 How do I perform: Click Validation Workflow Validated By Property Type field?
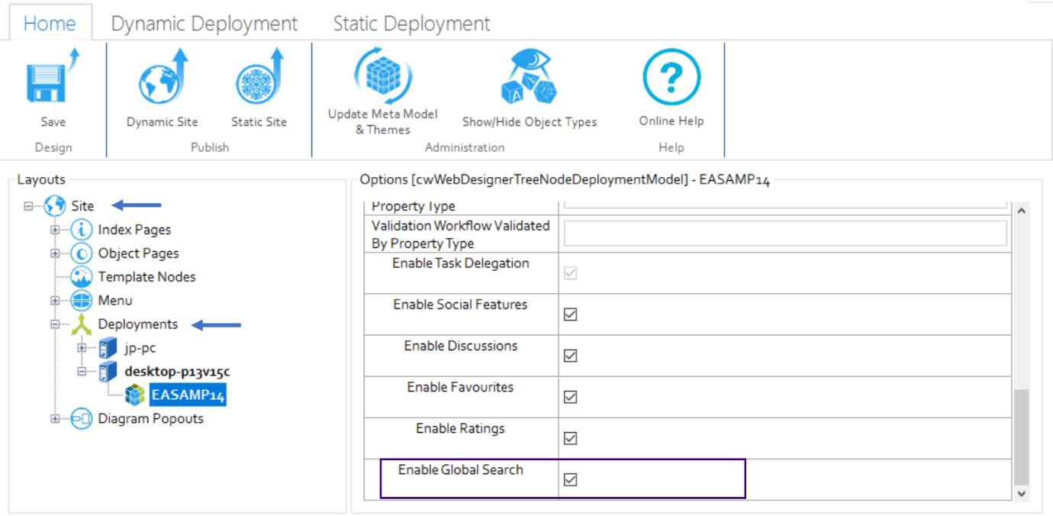tap(785, 234)
